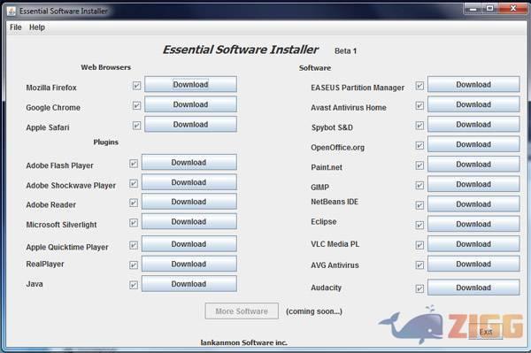Download Apple Safari
This screenshot has height=353, width=531.
point(190,124)
